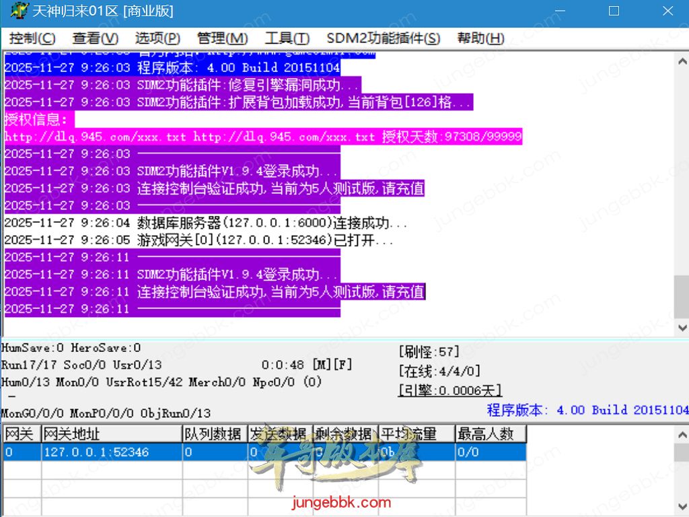
Task: Open the 控制(C) menu
Action: (x=32, y=38)
